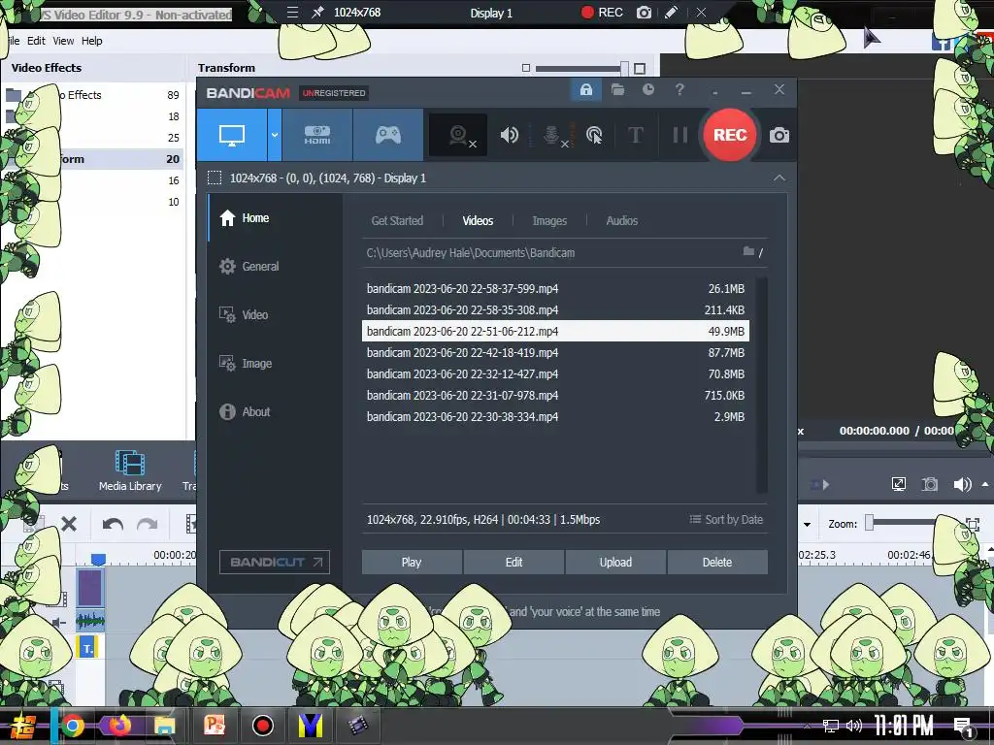Switch to Videos tab

pyautogui.click(x=478, y=220)
